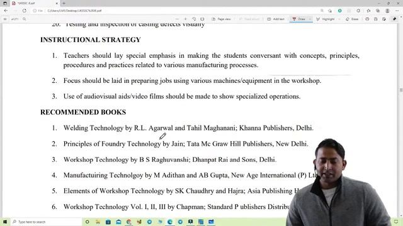Zoom in with the plus icon

pos(185,19)
